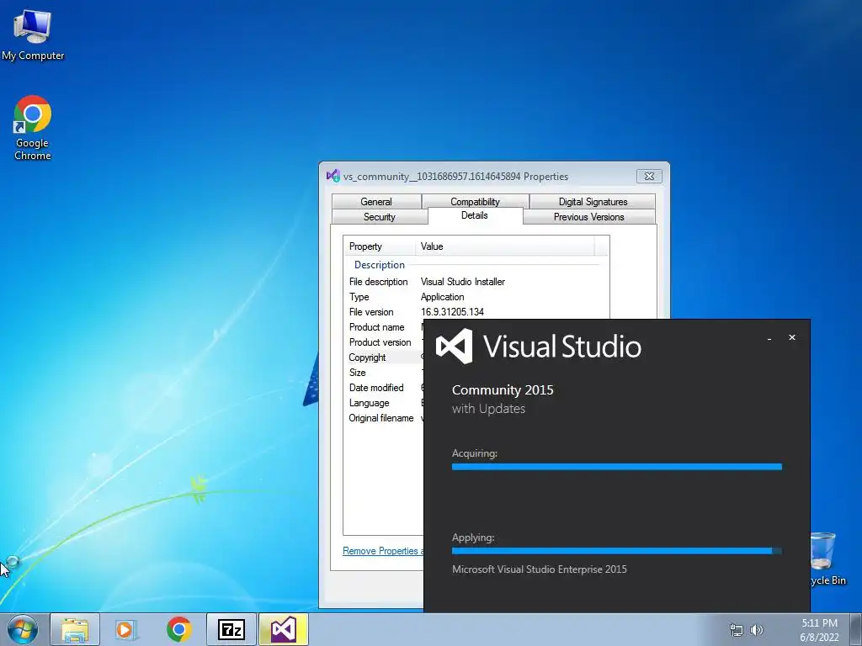Click the Remove Properties link
Image resolution: width=862 pixels, height=646 pixels.
tap(383, 551)
